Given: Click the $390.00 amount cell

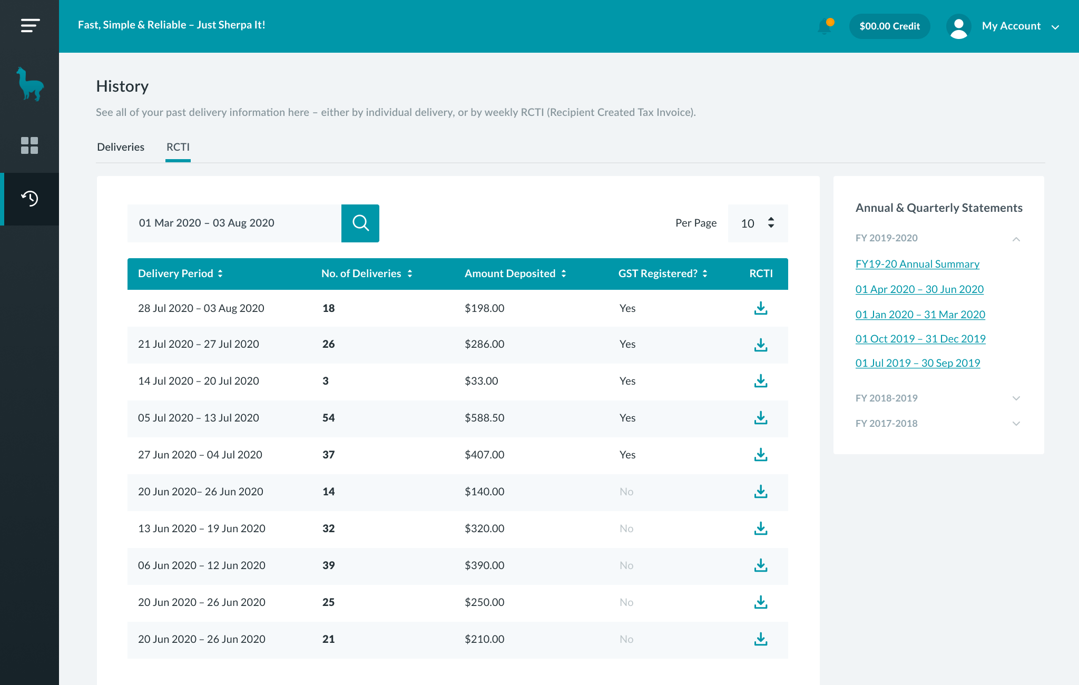Looking at the screenshot, I should [x=485, y=565].
